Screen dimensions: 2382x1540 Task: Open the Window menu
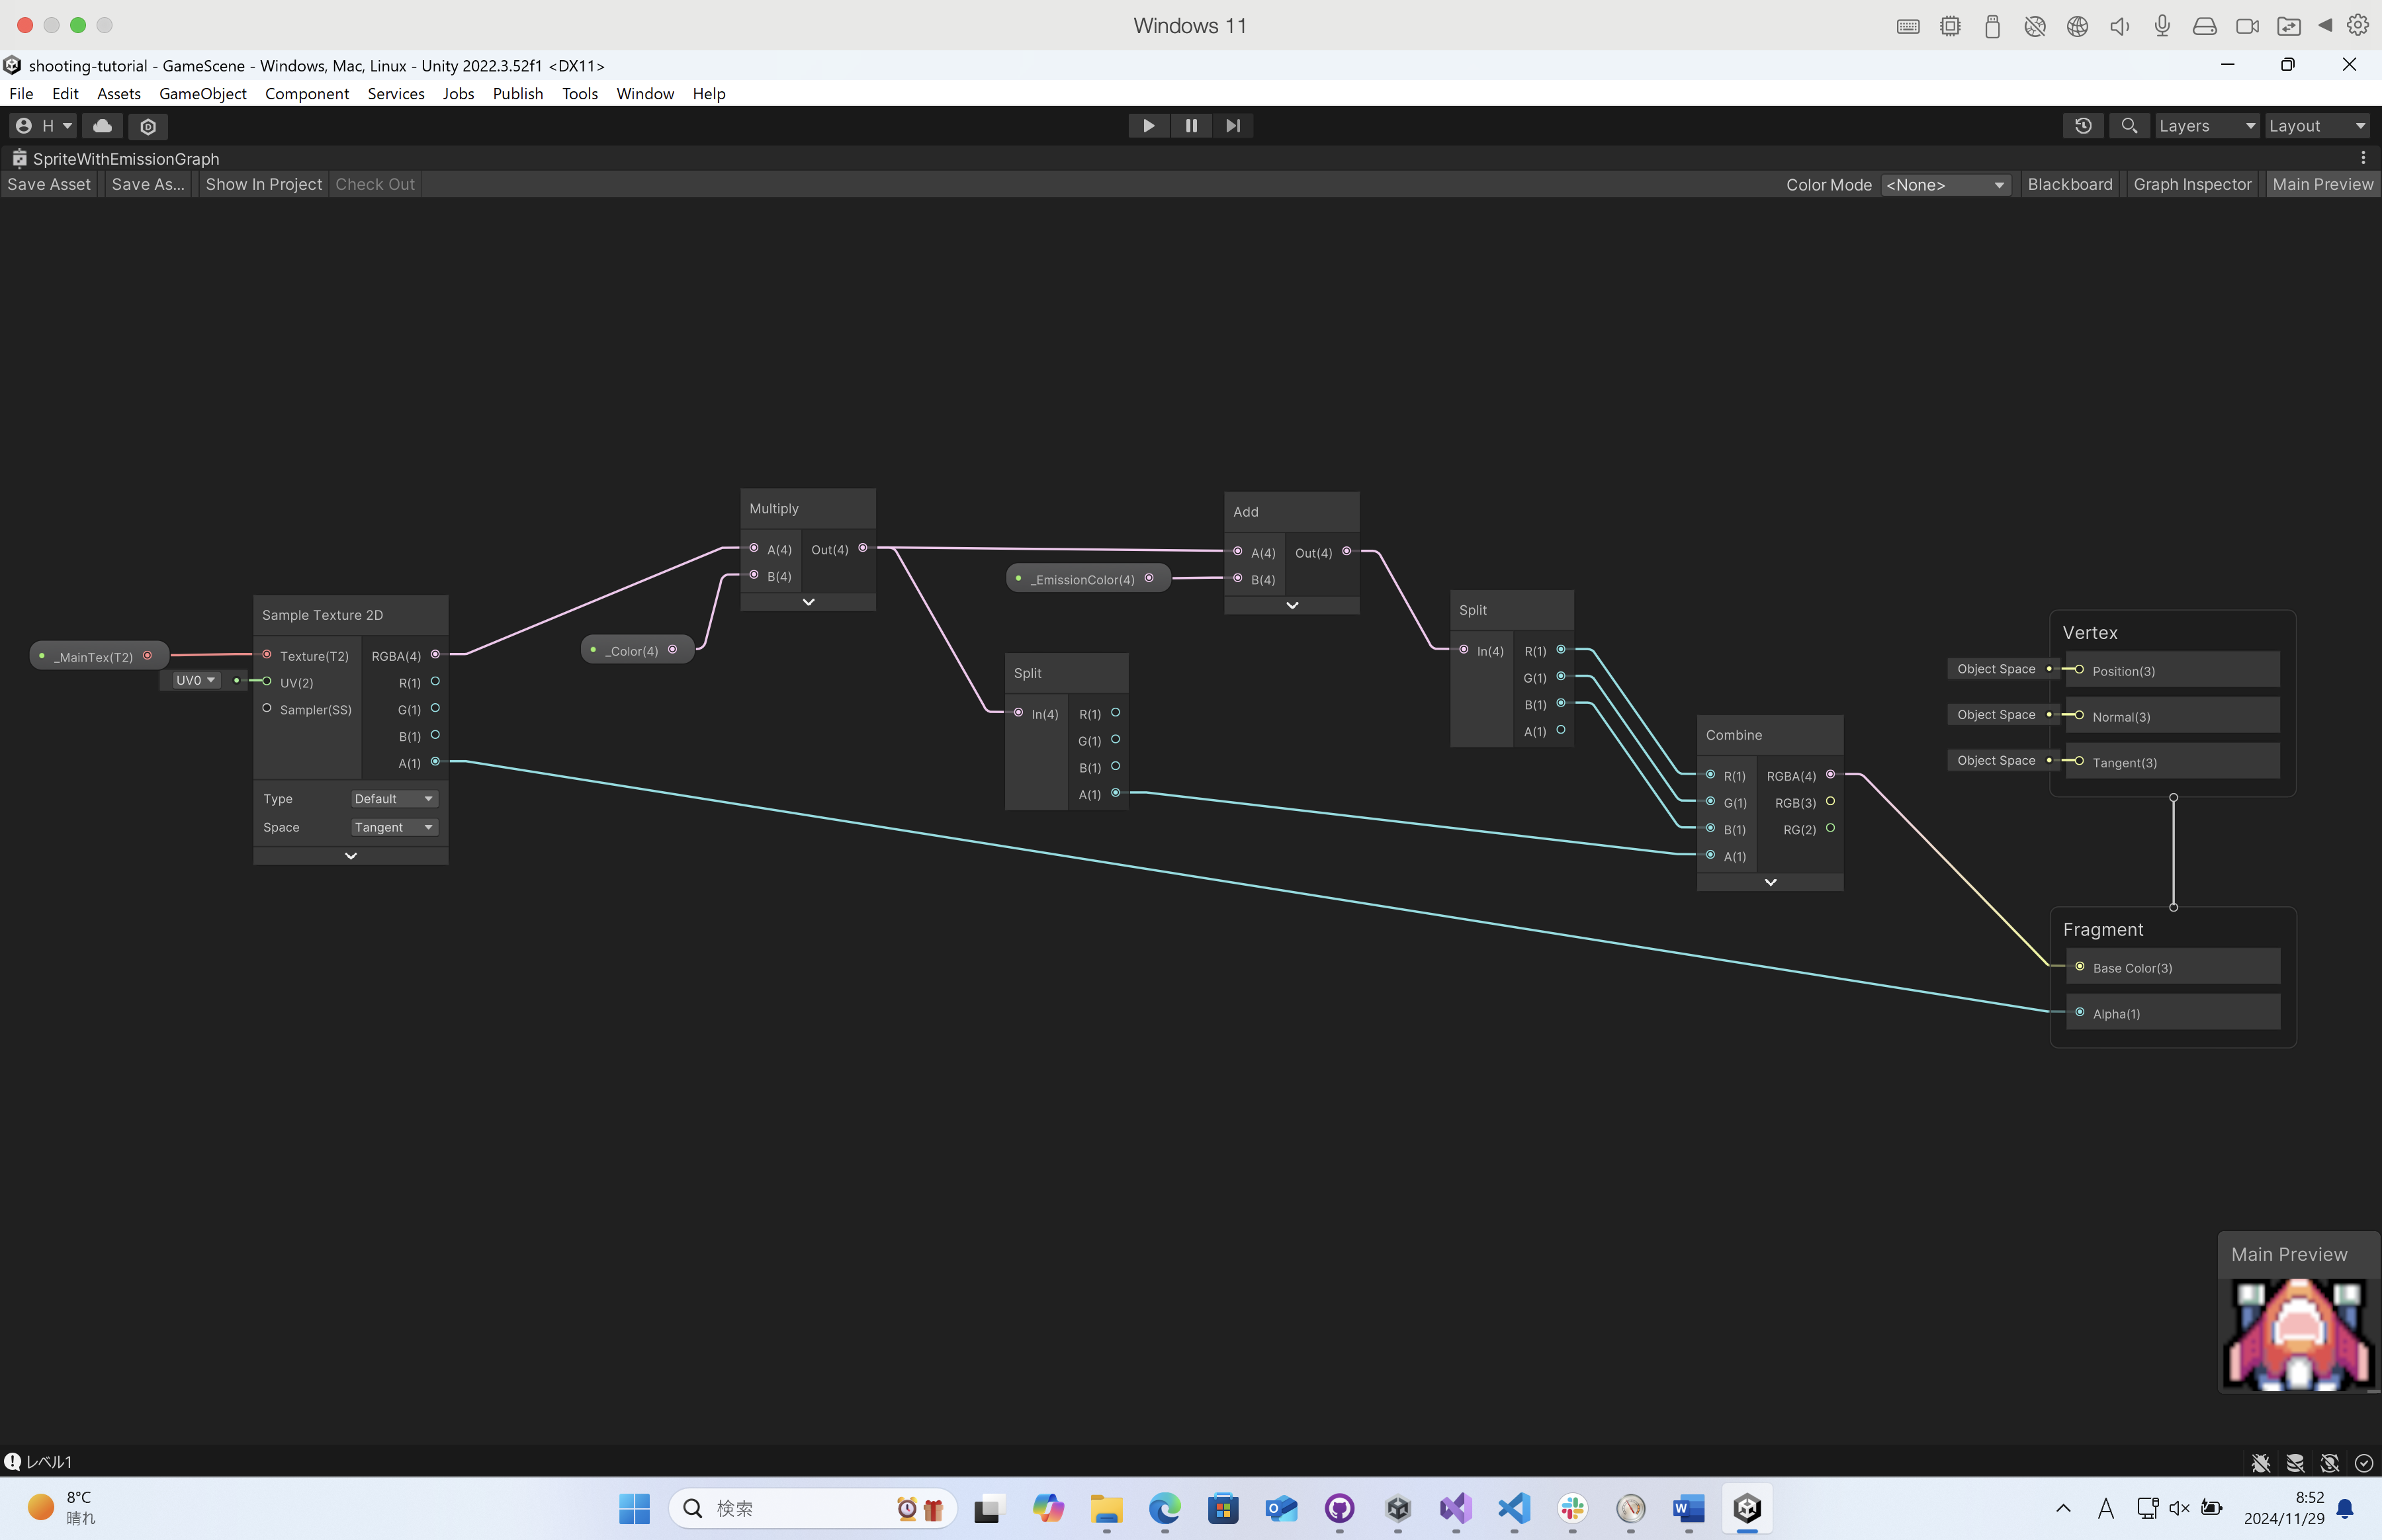tap(645, 93)
